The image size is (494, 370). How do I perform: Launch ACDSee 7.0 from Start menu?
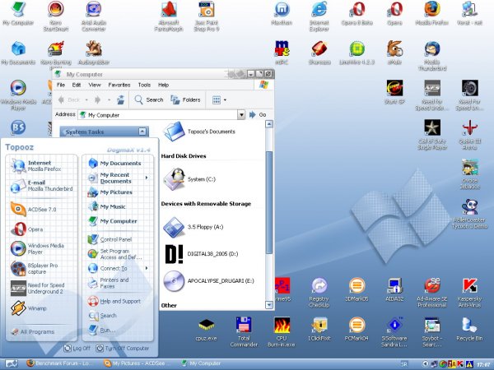(x=34, y=209)
